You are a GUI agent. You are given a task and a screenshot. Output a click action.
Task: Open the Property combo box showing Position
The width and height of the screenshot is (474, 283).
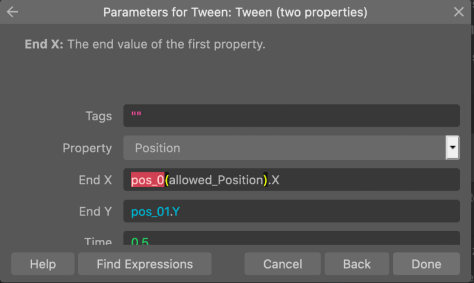click(284, 147)
